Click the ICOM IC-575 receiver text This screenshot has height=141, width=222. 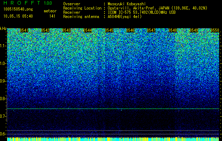(x=142, y=12)
